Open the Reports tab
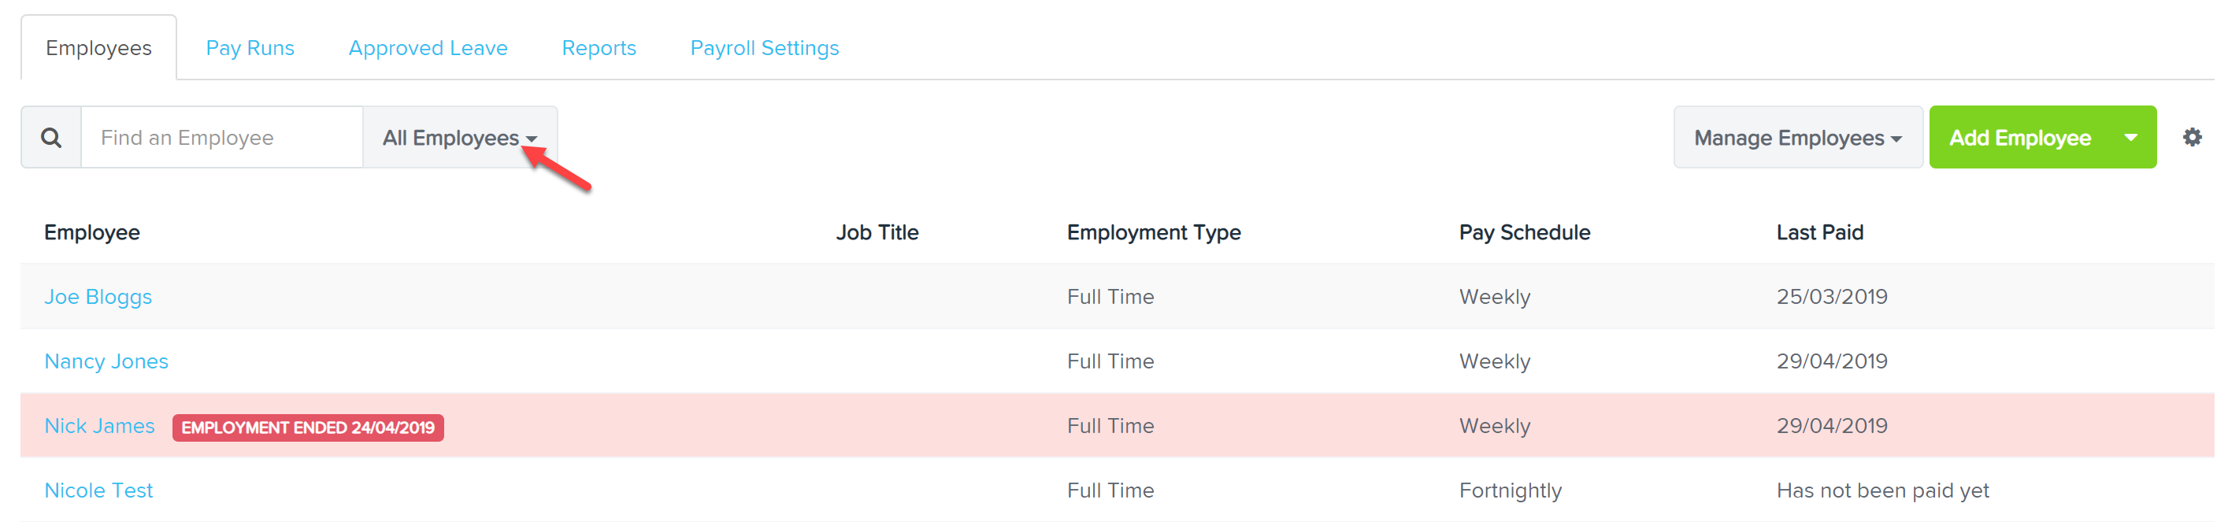Viewport: 2228px width, 522px height. (599, 48)
